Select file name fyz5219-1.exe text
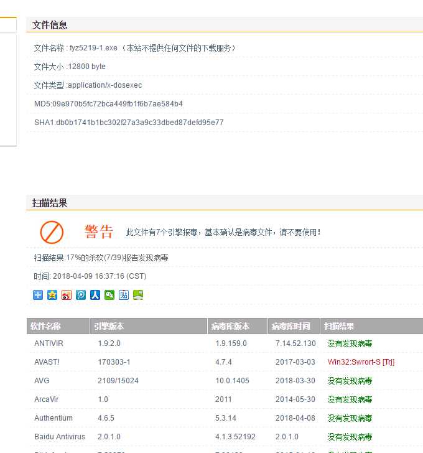The image size is (423, 453). [x=93, y=48]
